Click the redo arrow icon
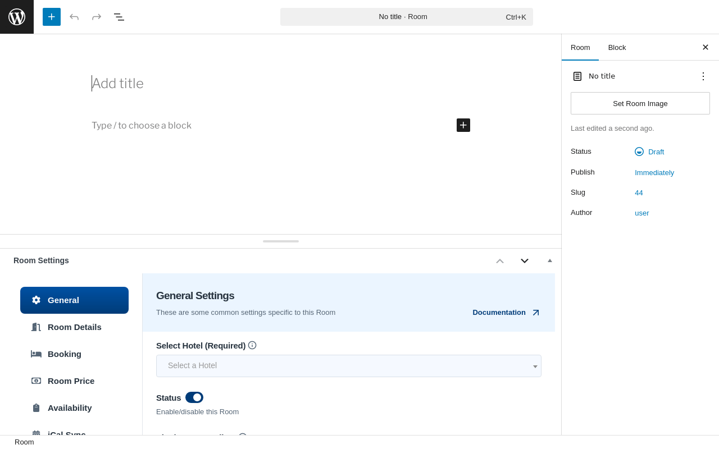Screen dimensions: 719x449 point(97,17)
